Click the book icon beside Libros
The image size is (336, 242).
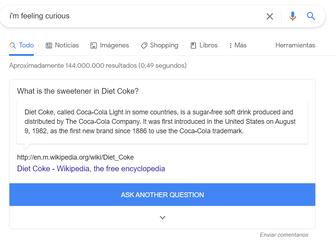pos(193,46)
